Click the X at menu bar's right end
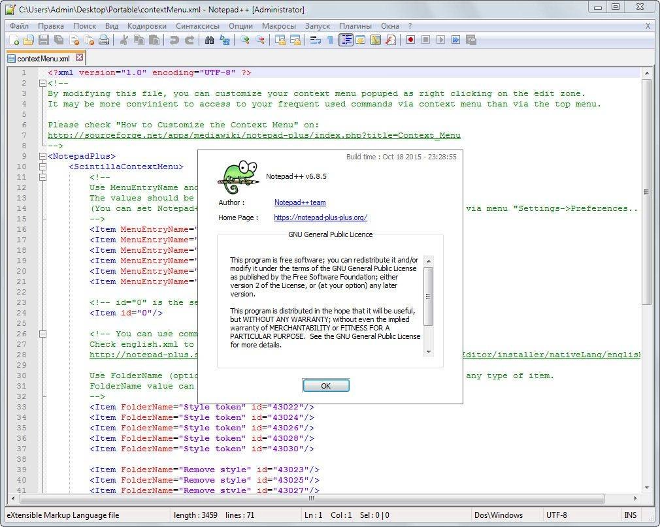660x527 pixels. [x=648, y=26]
